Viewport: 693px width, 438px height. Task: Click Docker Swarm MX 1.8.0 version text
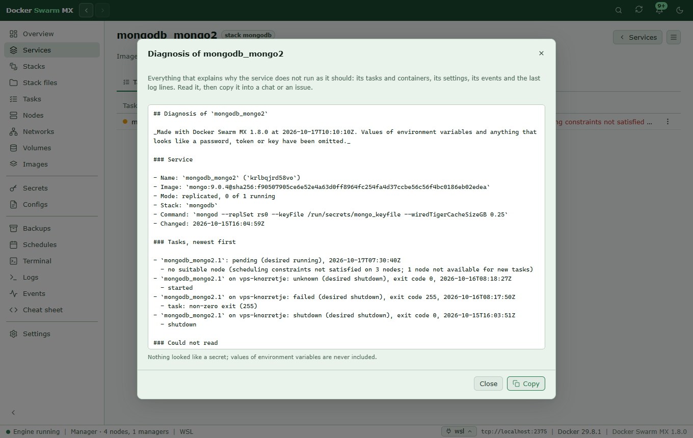[x=650, y=431]
